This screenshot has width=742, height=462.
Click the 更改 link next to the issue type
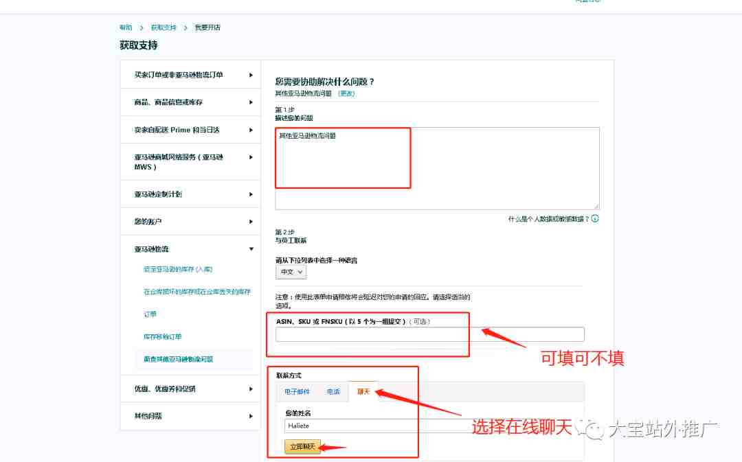pyautogui.click(x=346, y=93)
